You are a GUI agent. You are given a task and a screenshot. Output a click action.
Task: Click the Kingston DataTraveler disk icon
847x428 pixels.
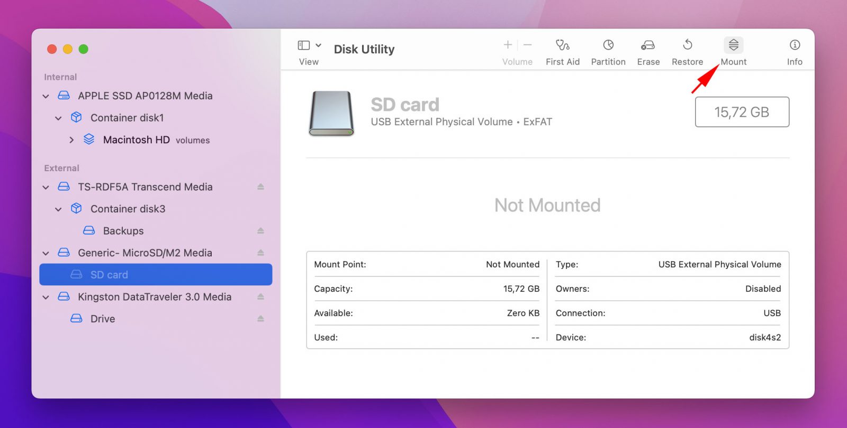point(64,296)
